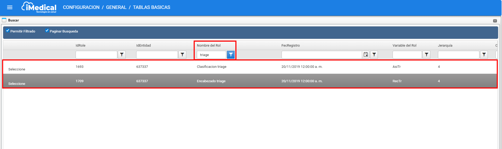Image resolution: width=502 pixels, height=149 pixels.
Task: Open the hamburger navigation menu
Action: 10,7
